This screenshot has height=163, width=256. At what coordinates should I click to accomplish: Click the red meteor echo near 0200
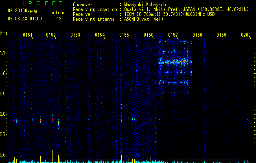click(244, 121)
